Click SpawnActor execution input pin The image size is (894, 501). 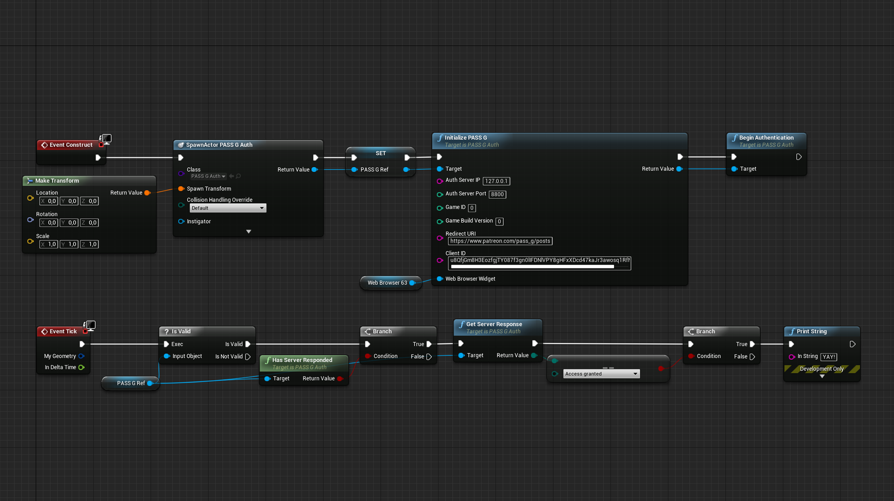tap(181, 157)
